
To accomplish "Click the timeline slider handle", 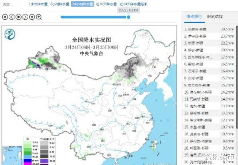I will [x=128, y=17].
